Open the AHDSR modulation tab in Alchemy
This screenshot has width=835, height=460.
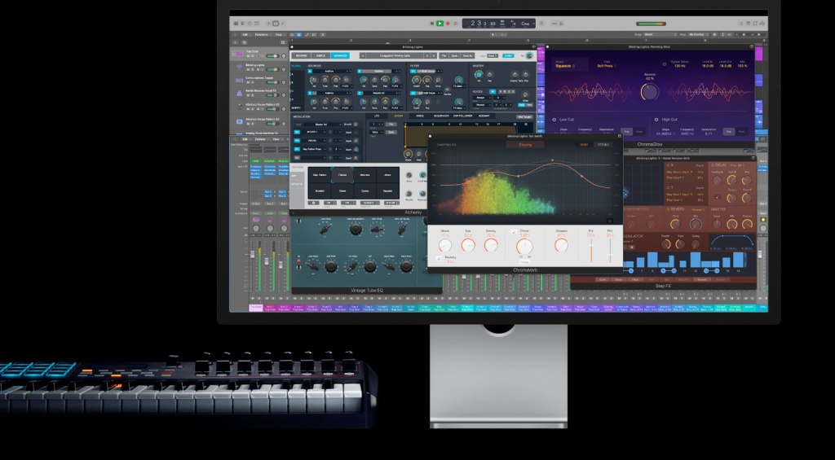(398, 116)
